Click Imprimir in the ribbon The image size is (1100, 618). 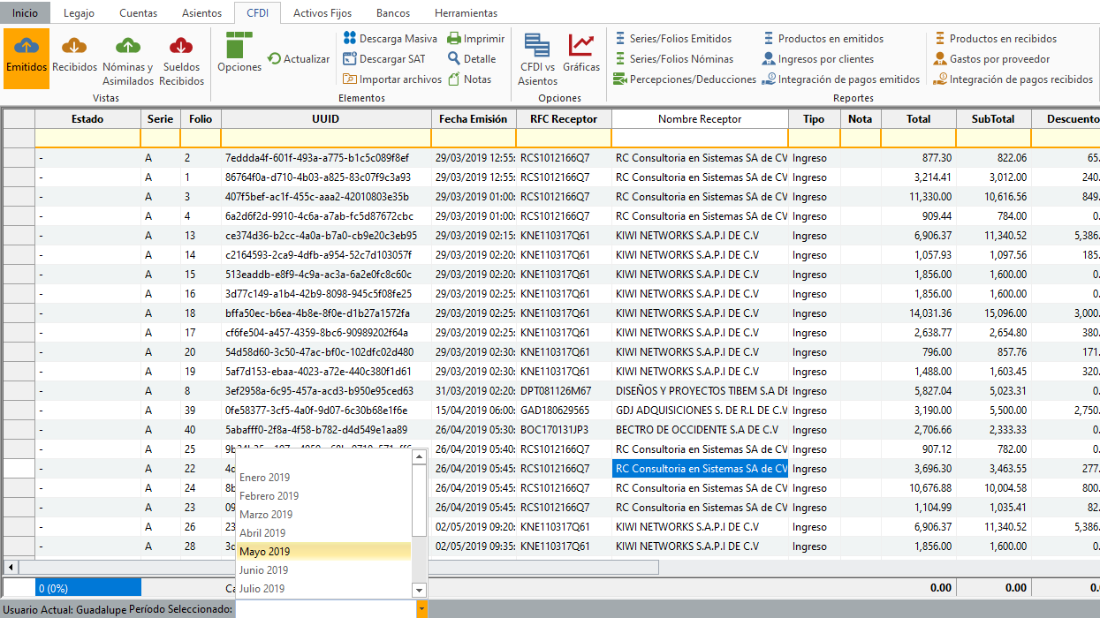(475, 39)
